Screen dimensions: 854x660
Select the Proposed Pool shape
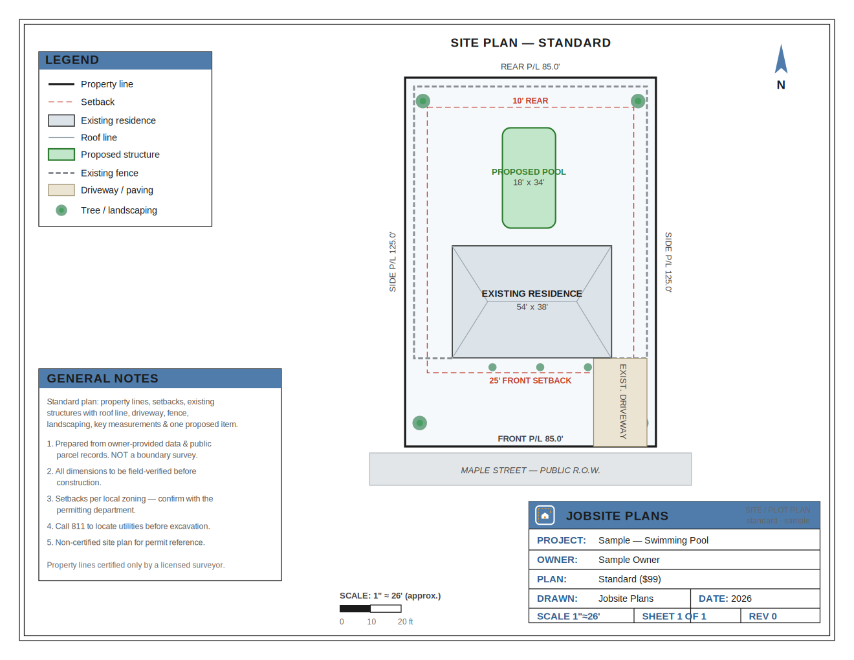point(529,178)
